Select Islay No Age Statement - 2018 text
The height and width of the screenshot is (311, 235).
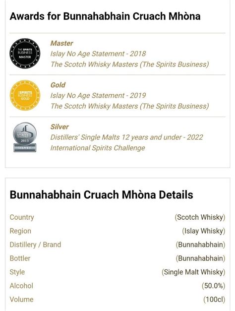point(98,54)
